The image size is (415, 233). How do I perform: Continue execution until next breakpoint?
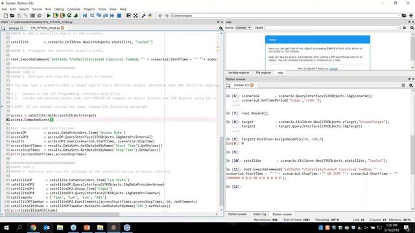click(112, 16)
